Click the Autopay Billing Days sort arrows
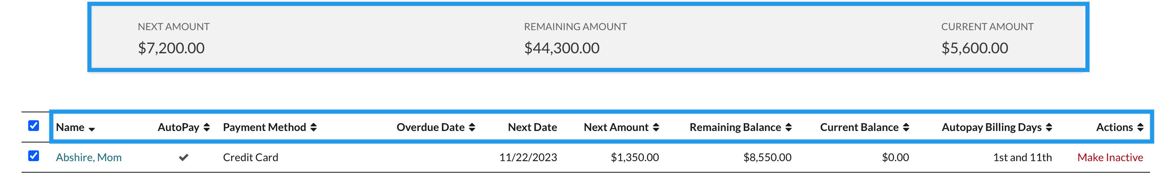Image resolution: width=1175 pixels, height=176 pixels. tap(1049, 127)
